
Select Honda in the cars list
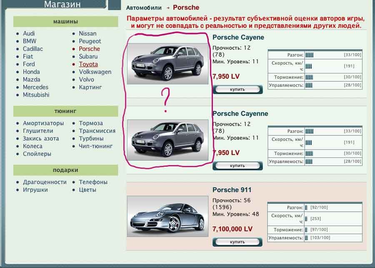tap(31, 72)
